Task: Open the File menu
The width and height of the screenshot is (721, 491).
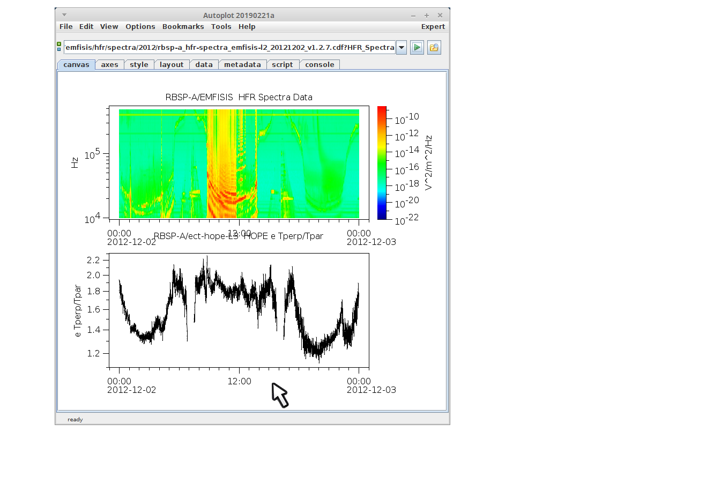Action: (x=66, y=27)
